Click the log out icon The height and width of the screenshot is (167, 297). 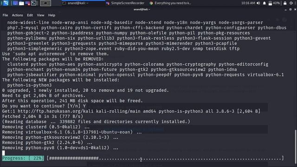pyautogui.click(x=291, y=3)
